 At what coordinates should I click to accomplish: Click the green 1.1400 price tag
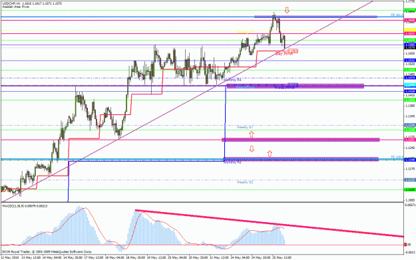410,100
